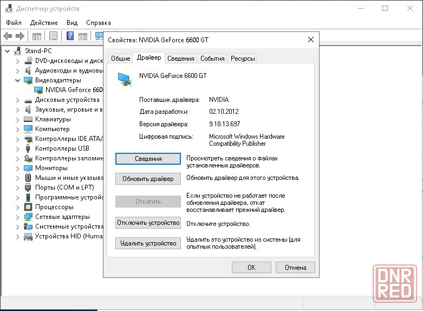Click the Мониторы display icon
Viewport: 423px width, 311px height.
click(x=28, y=168)
